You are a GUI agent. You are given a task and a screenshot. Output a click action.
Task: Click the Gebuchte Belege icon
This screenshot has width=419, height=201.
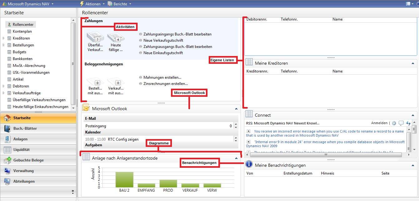[7, 161]
